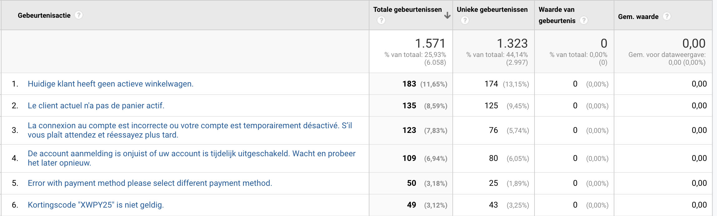Open 'Error with payment method' link
This screenshot has width=717, height=216.
tap(150, 183)
